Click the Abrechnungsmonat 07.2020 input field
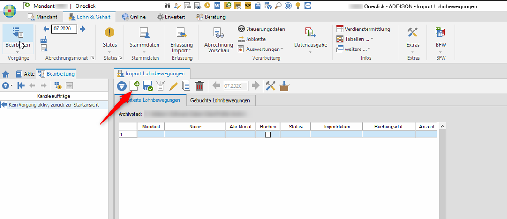Screen dimensions: 507x219 coord(64,29)
